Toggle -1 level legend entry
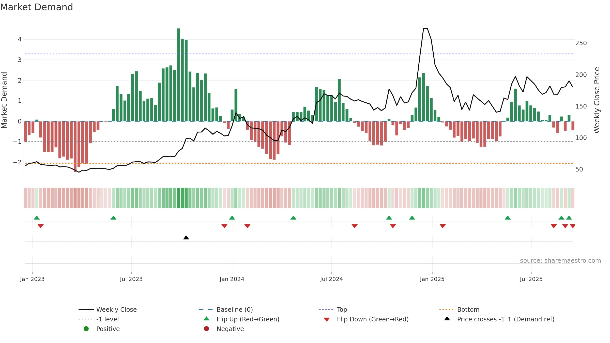The height and width of the screenshot is (343, 610). point(99,319)
